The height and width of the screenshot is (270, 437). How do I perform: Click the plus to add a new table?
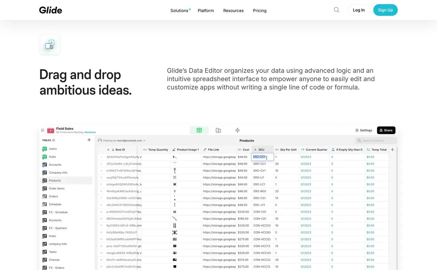(89, 140)
